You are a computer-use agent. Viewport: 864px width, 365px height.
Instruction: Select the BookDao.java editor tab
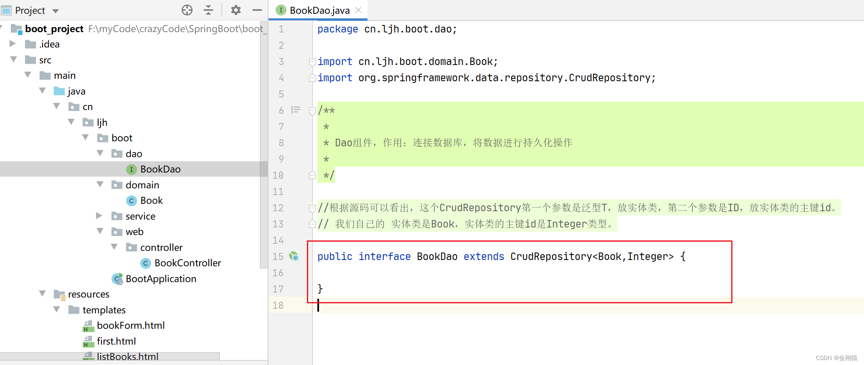(318, 10)
